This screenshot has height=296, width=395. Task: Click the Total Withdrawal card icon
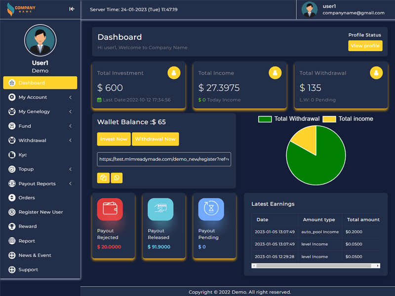[x=376, y=73]
